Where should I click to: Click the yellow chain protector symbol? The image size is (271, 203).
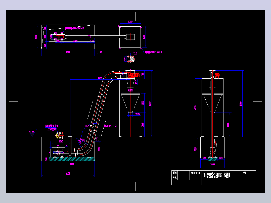pos(59,135)
